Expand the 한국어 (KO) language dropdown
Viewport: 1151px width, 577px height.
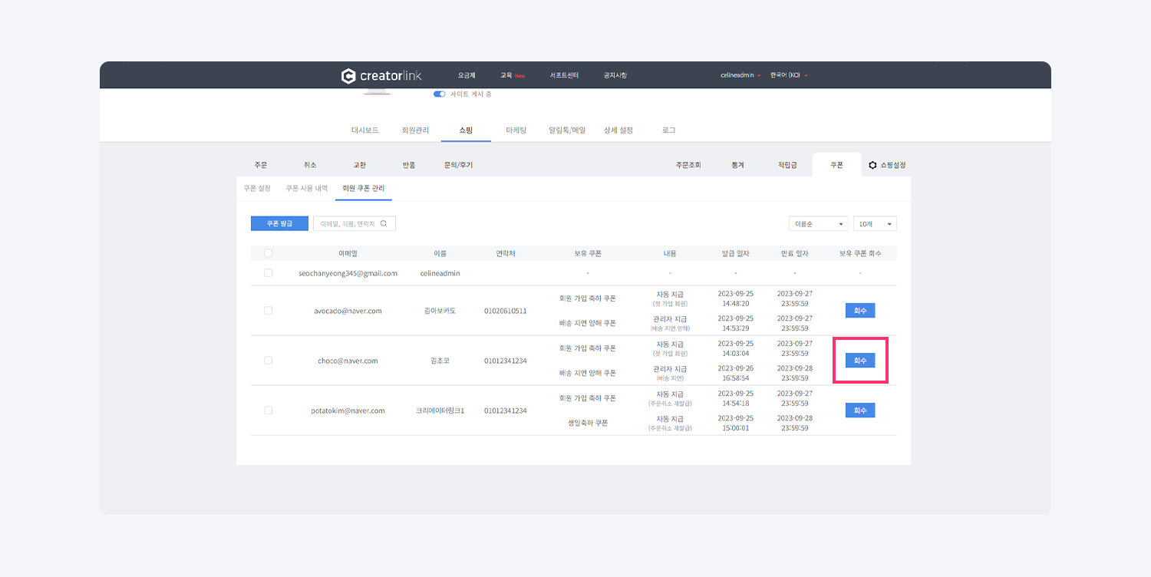click(x=789, y=76)
